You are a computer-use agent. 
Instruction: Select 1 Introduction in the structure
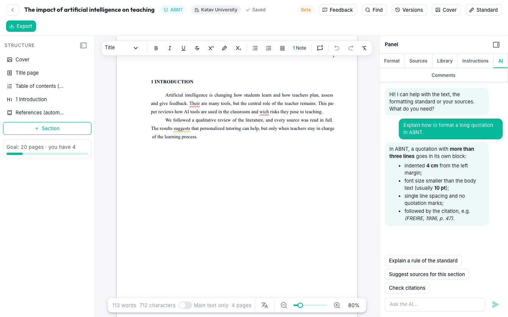pyautogui.click(x=47, y=99)
